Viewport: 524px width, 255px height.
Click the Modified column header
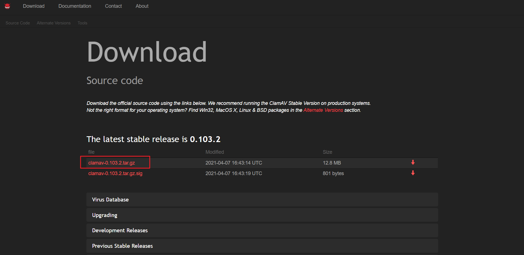point(215,152)
